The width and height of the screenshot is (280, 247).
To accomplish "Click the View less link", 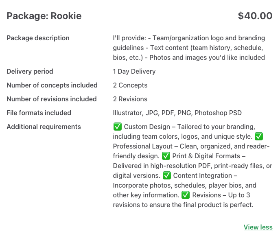I will [258, 227].
